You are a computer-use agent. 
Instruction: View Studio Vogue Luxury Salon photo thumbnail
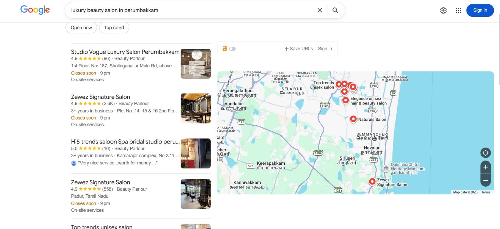196,64
